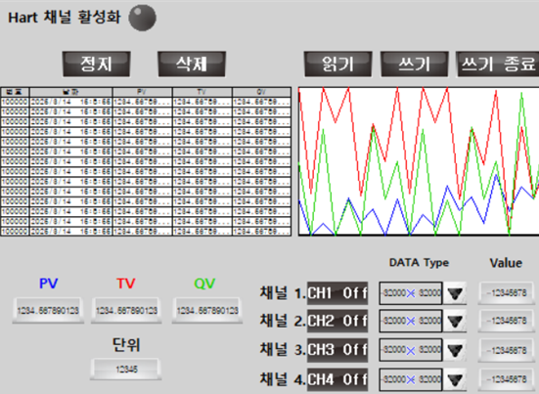Click the PV numeric indicator field
Viewport: 539px width, 394px height.
tap(48, 311)
